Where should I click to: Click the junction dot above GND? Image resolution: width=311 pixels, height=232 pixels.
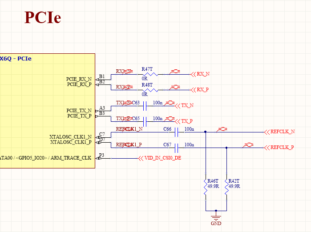pyautogui.click(x=216, y=211)
